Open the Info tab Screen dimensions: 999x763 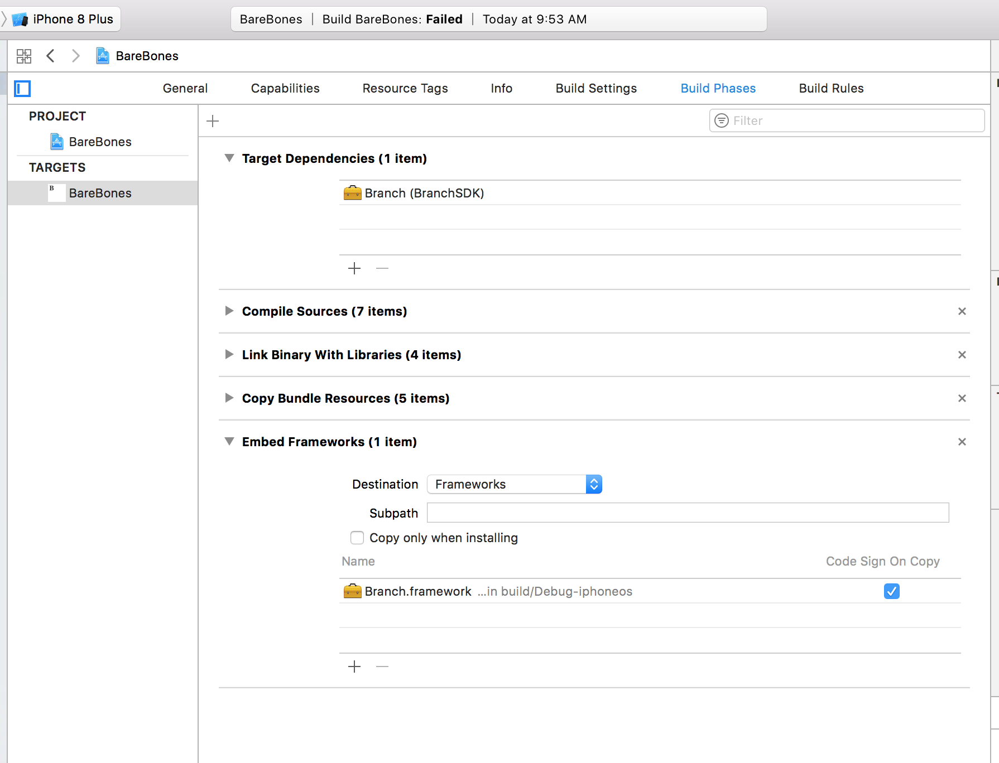tap(502, 88)
